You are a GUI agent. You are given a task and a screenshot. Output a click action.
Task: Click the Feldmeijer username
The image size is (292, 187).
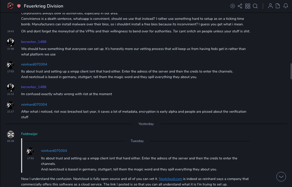coord(29,134)
